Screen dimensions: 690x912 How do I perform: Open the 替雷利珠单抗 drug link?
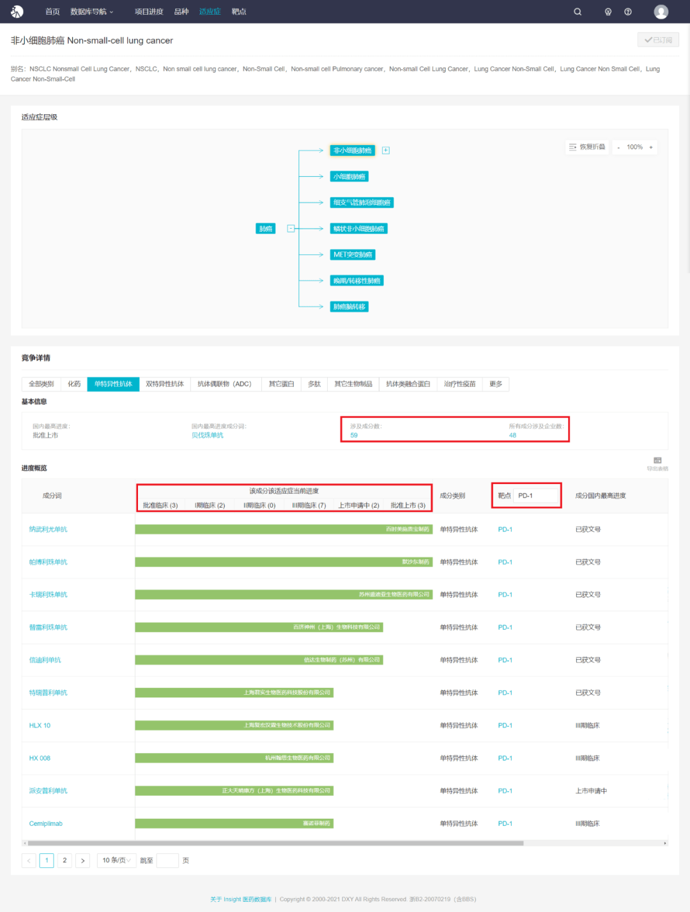click(48, 627)
